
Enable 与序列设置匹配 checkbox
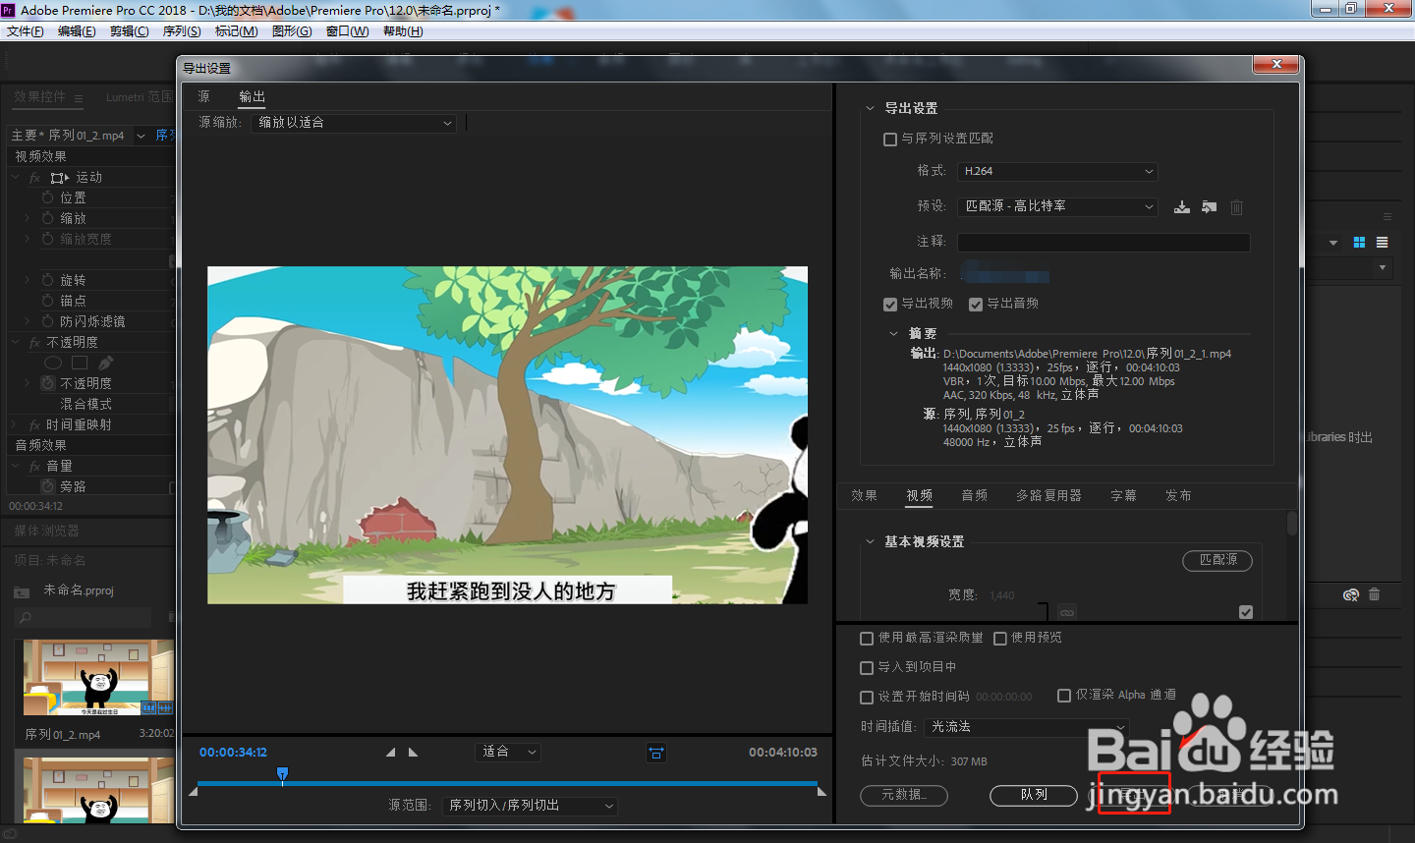coord(890,140)
